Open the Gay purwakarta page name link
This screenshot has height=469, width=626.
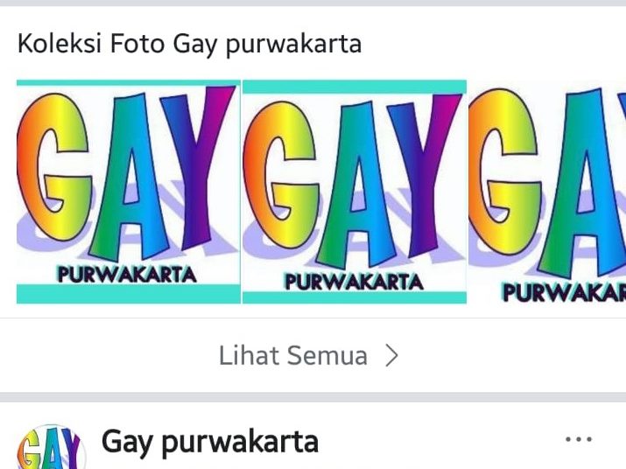pos(210,442)
